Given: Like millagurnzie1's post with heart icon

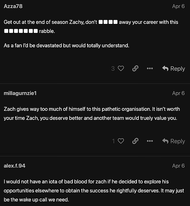Looking at the screenshot, I should [x=121, y=141].
